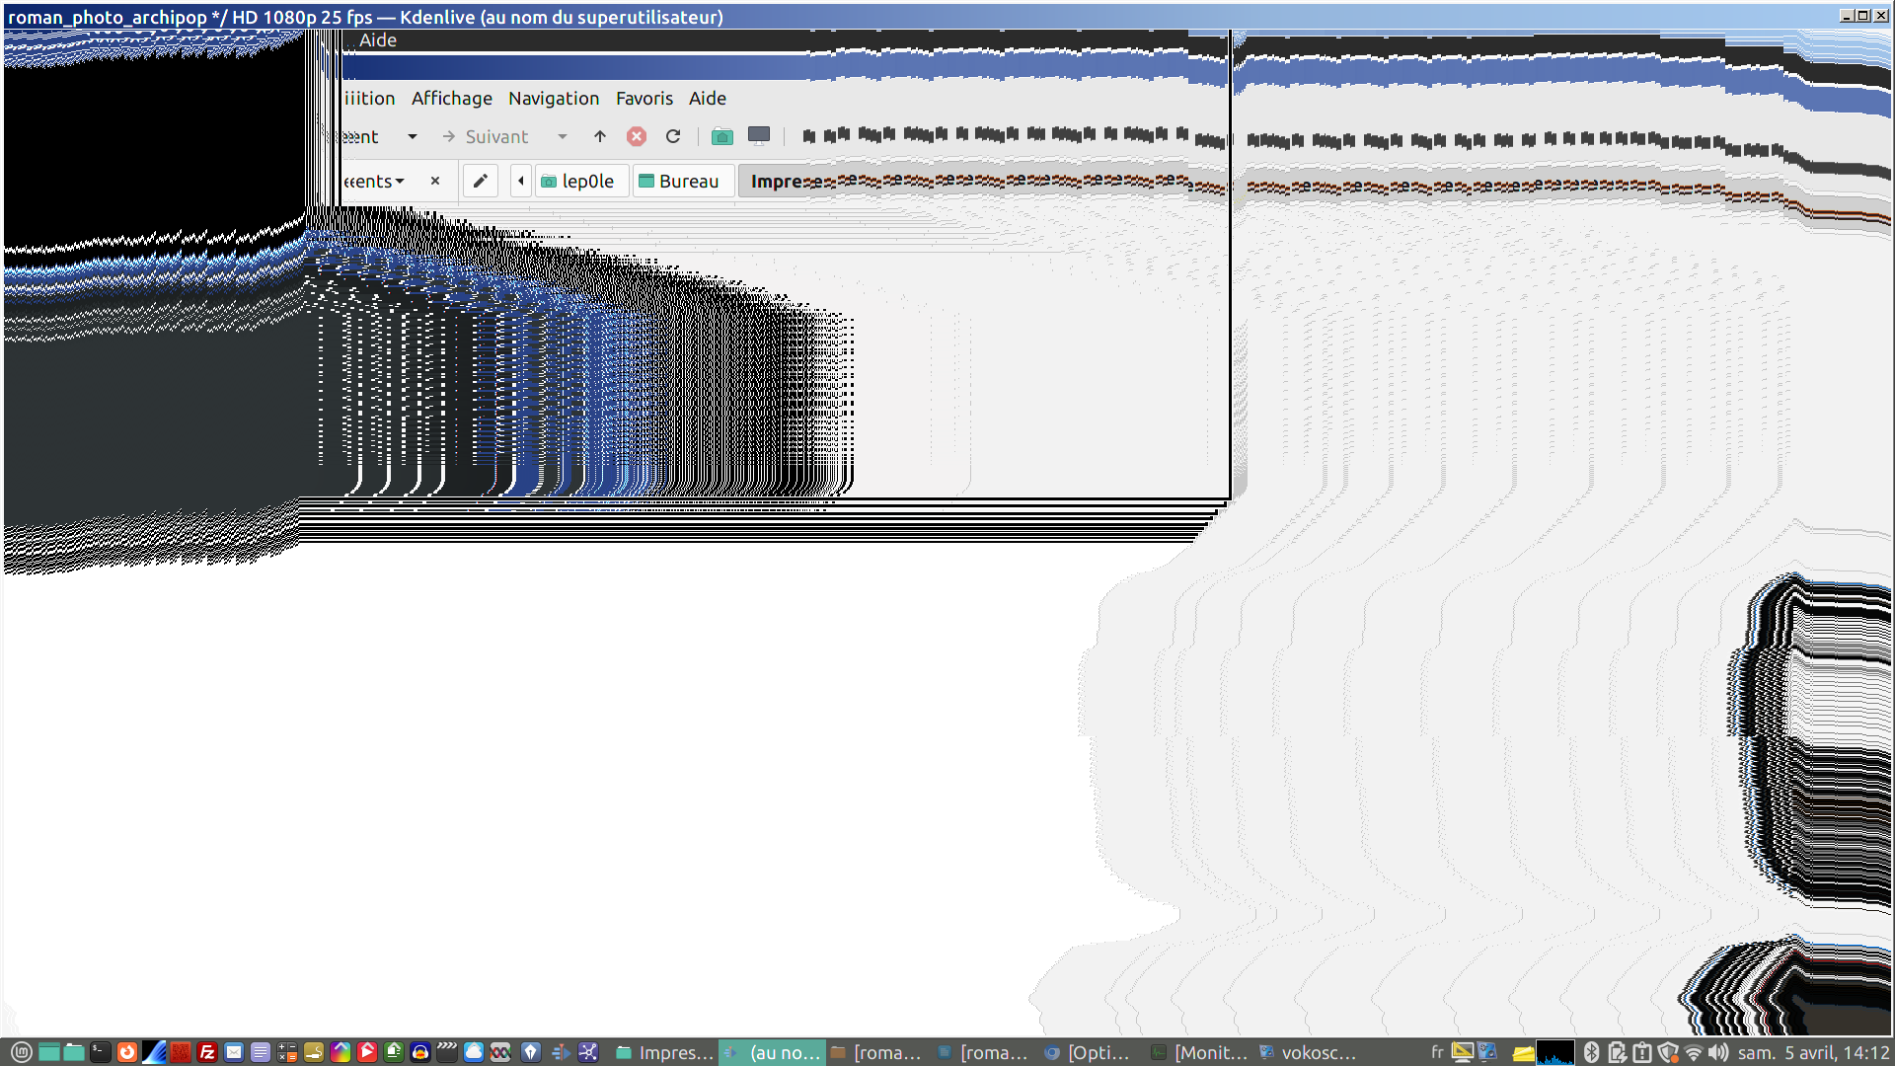
Task: Open the Navigation menu
Action: pyautogui.click(x=554, y=98)
